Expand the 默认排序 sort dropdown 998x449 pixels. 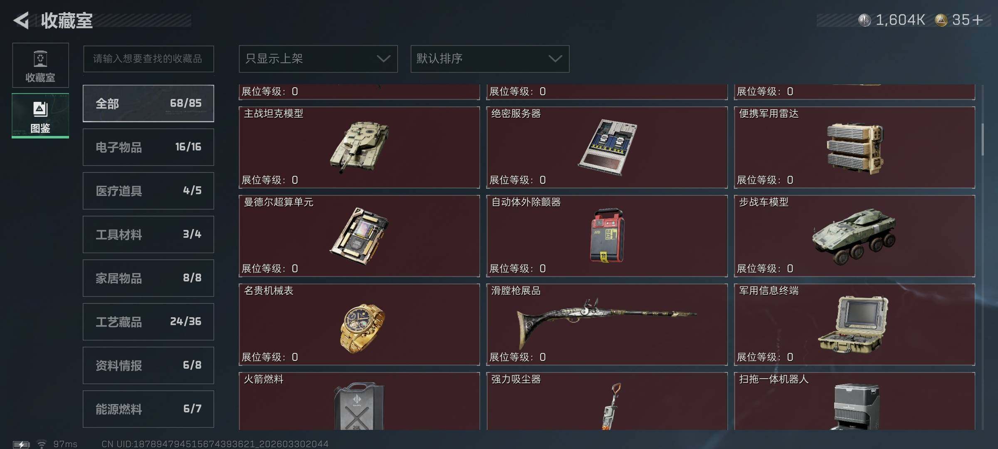pyautogui.click(x=490, y=59)
